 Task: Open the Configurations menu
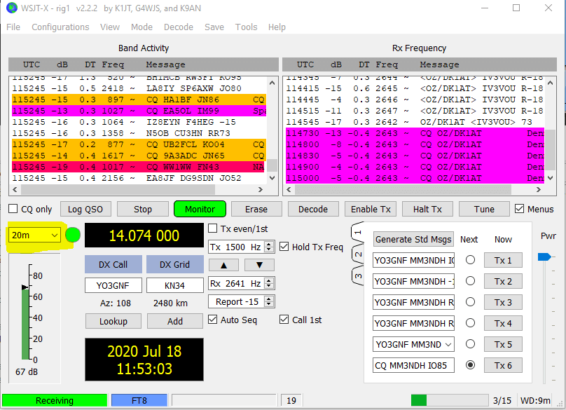(60, 27)
